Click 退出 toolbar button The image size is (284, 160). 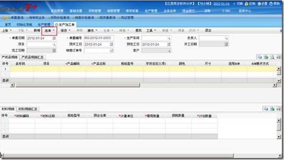(x=208, y=30)
